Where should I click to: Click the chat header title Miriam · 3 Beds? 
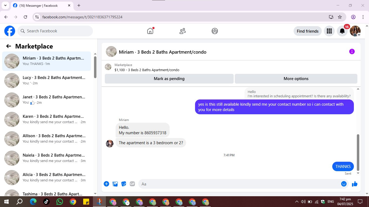163,52
